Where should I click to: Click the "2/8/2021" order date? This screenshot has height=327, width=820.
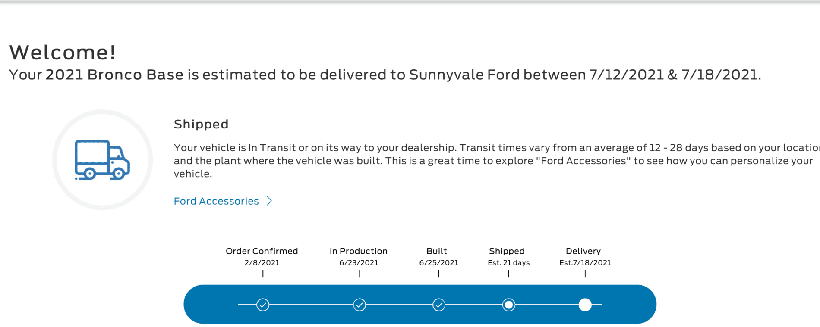click(262, 263)
